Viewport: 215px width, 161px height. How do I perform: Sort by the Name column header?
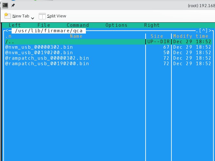[x=76, y=36]
